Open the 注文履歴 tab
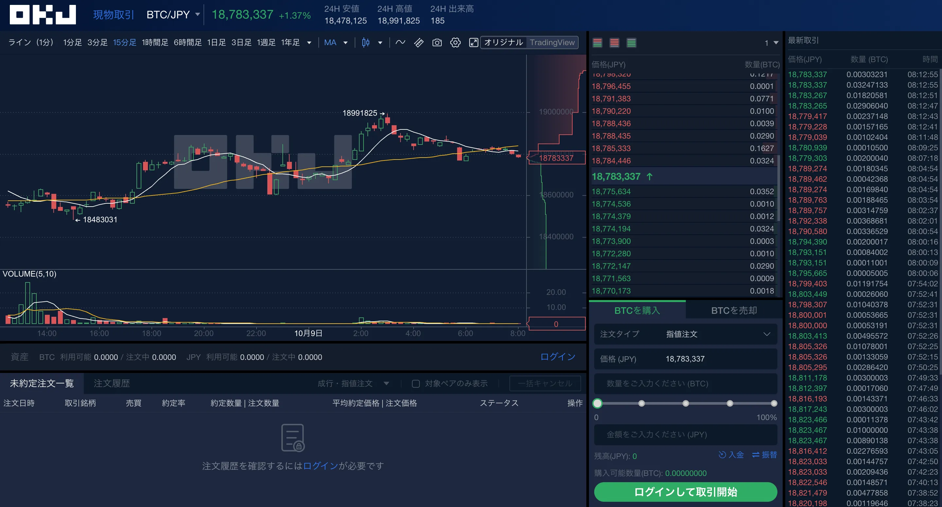The image size is (942, 507). [x=112, y=383]
